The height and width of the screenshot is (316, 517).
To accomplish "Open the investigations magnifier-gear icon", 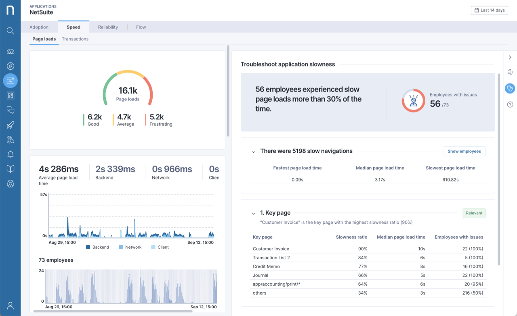I will pos(10,139).
